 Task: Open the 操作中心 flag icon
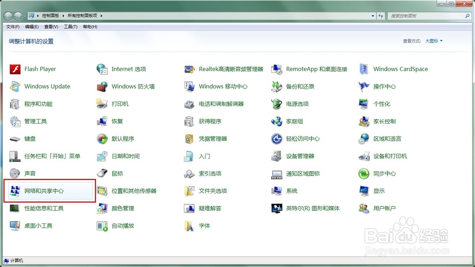coord(364,86)
